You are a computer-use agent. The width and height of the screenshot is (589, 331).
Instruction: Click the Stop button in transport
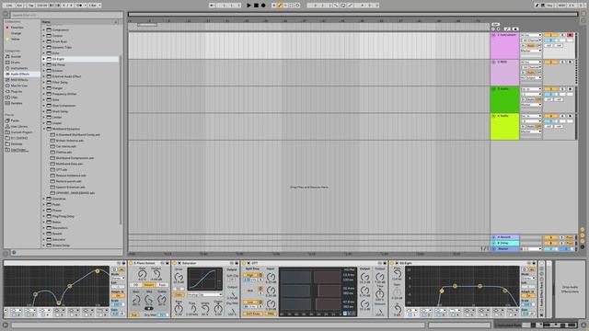(256, 6)
